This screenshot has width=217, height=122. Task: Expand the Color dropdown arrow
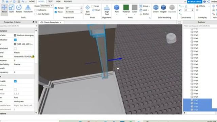[135, 14]
